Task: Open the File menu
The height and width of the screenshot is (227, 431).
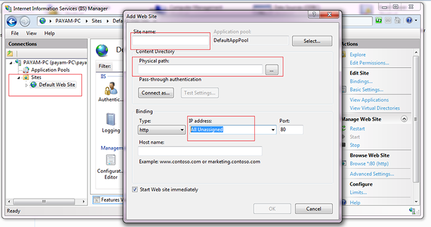Action: 15,33
